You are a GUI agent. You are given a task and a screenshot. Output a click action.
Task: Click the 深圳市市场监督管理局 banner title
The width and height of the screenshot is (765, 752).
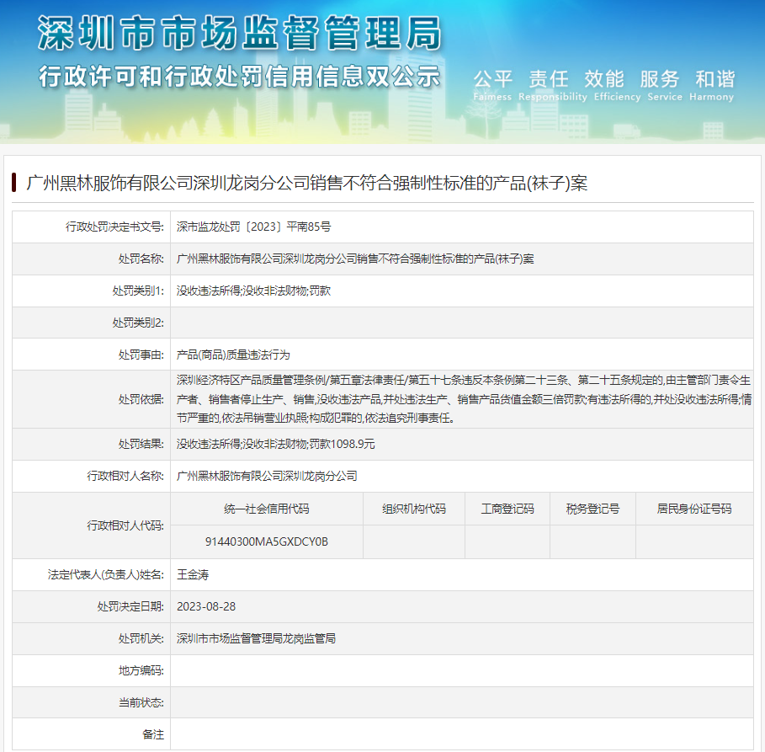(240, 33)
